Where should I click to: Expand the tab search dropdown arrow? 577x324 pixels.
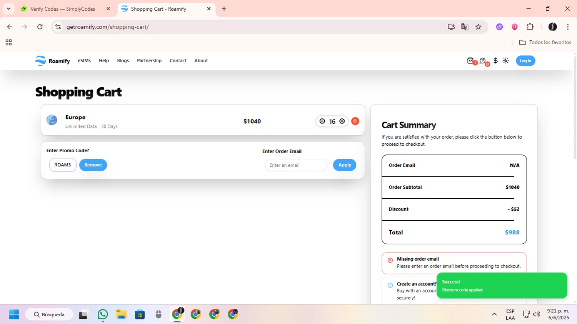pyautogui.click(x=8, y=9)
